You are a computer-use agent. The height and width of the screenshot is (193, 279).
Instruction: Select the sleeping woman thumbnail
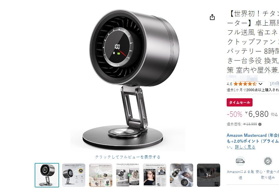(x=181, y=175)
